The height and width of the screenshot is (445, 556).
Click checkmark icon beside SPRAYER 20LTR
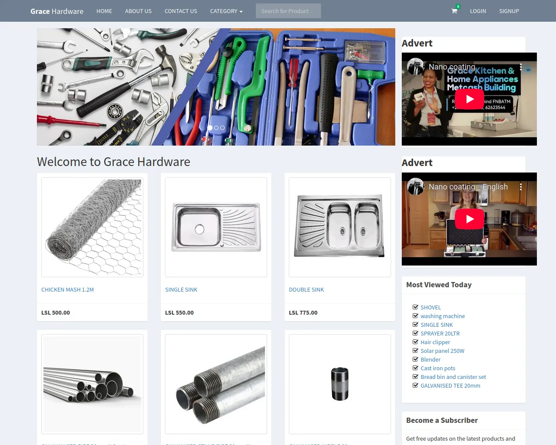[x=415, y=333]
